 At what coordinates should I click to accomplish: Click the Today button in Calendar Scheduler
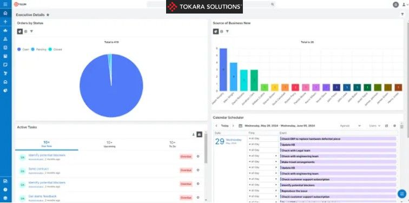click(x=225, y=126)
